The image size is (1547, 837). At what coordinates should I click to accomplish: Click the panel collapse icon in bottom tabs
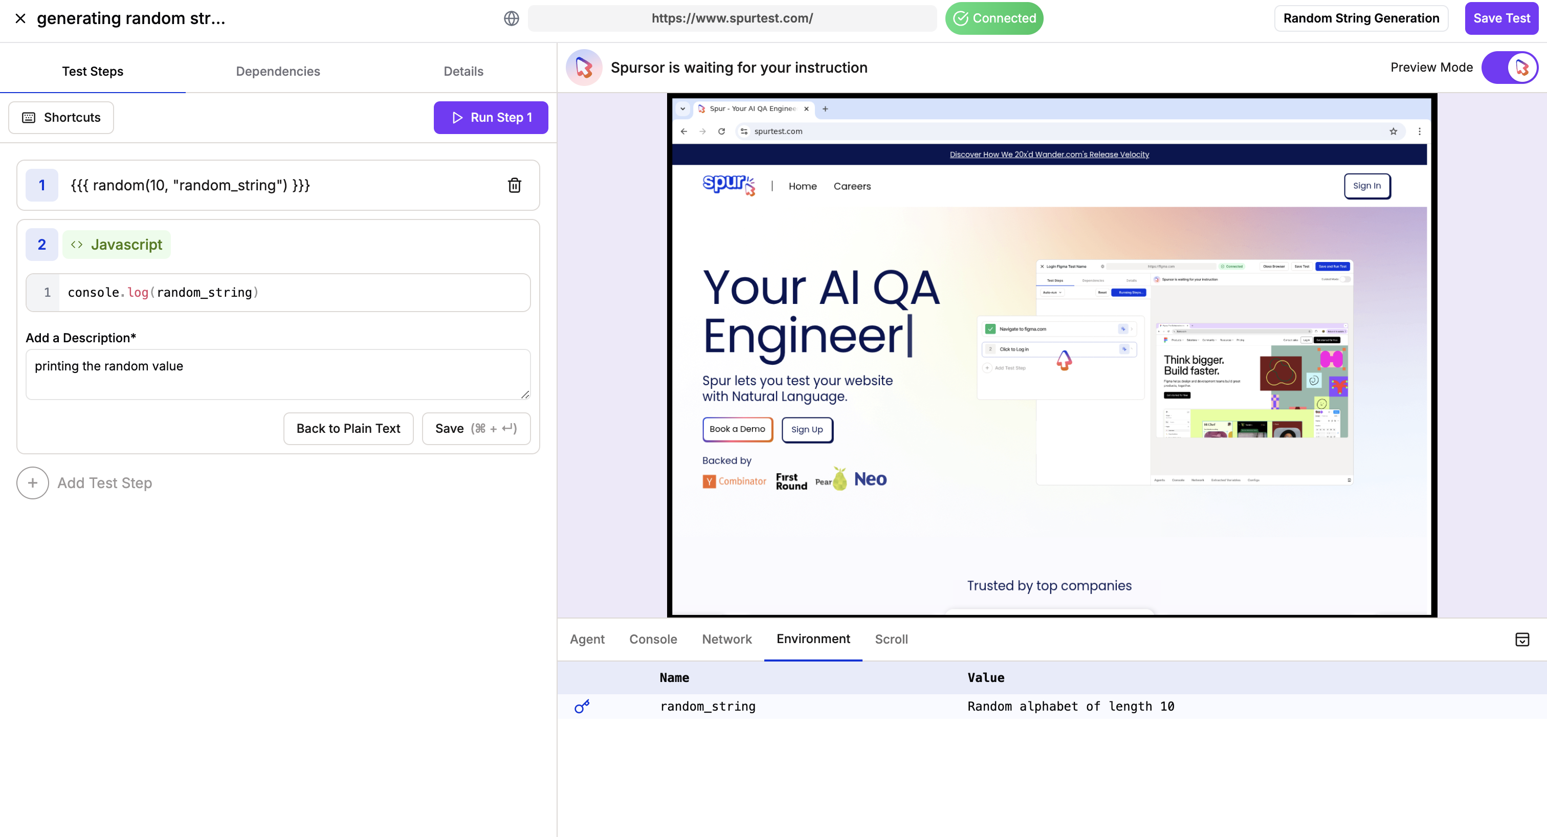coord(1522,640)
